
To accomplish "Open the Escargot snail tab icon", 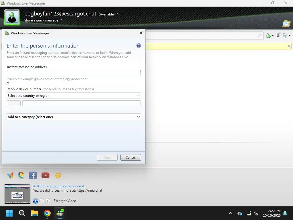I will point(21,175).
